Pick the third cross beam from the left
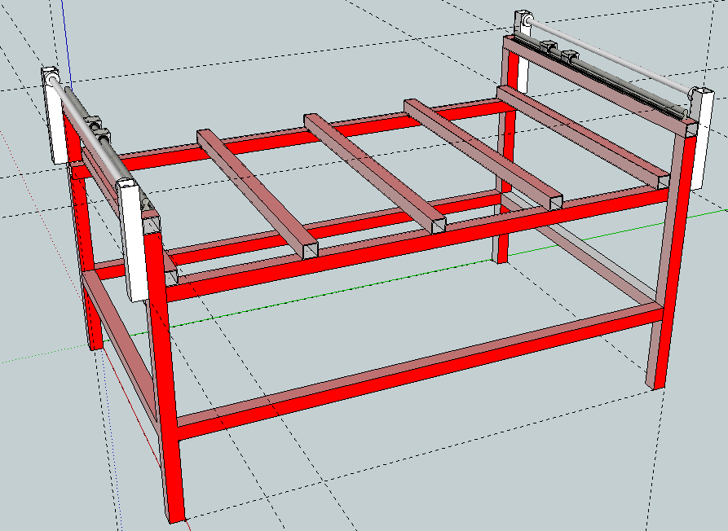 [x=481, y=149]
